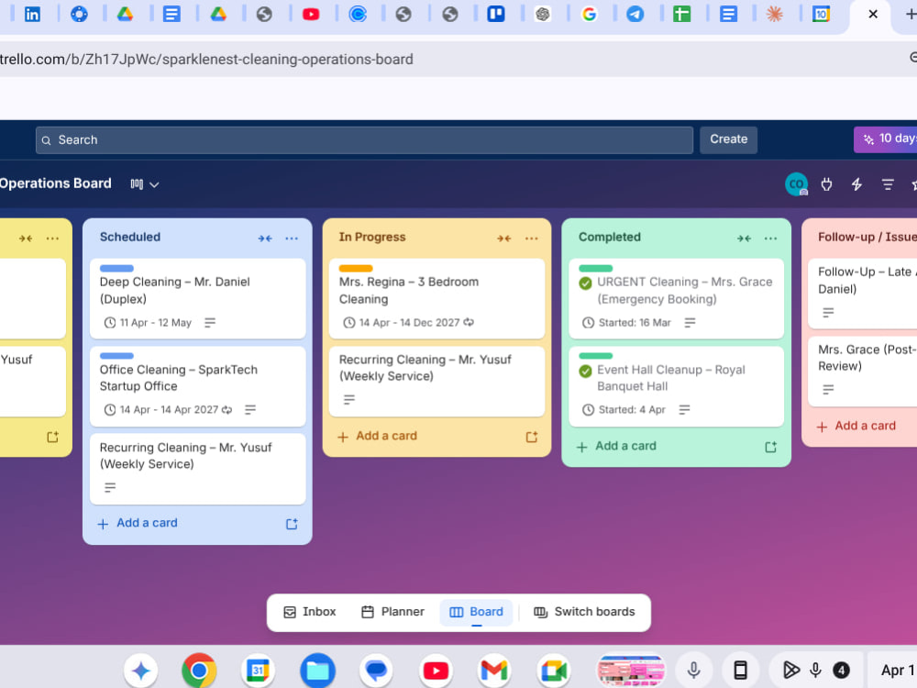Switch to the YouTube browser tab
917x688 pixels.
pos(311,14)
